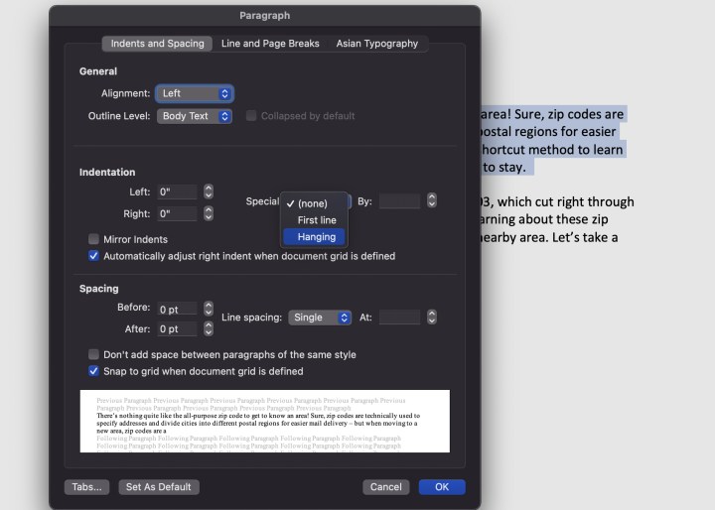Click 'earby area. Let's take a' in the document
This screenshot has height=510, width=715.
point(549,237)
